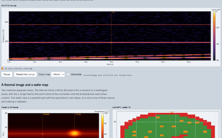Viewport: 222px width, 138px height.
Task: Click the C1 cursor marker at 187 Hz
Action: (x=111, y=42)
